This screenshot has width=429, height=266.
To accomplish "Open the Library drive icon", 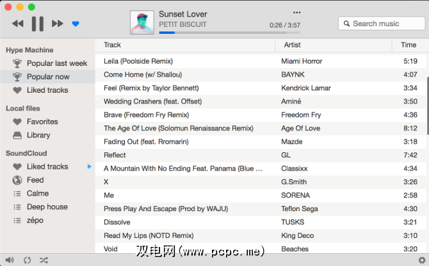I will tap(17, 135).
